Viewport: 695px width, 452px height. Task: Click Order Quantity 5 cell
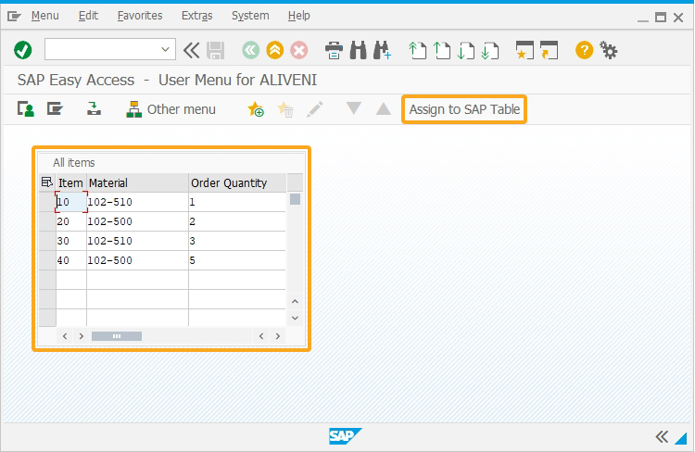(237, 260)
